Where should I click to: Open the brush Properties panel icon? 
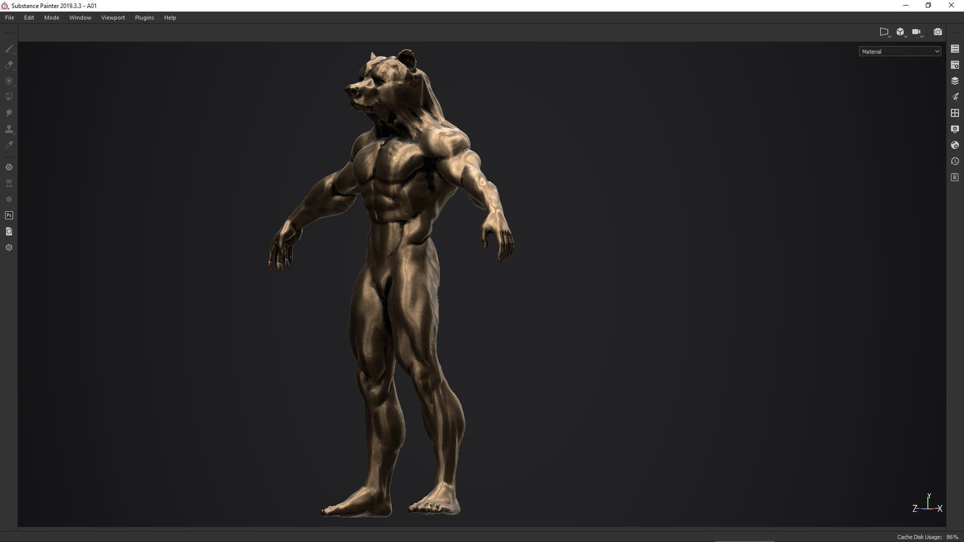pos(955,97)
